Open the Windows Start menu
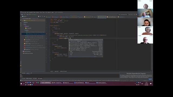The height and width of the screenshot is (97, 173). click(x=21, y=84)
